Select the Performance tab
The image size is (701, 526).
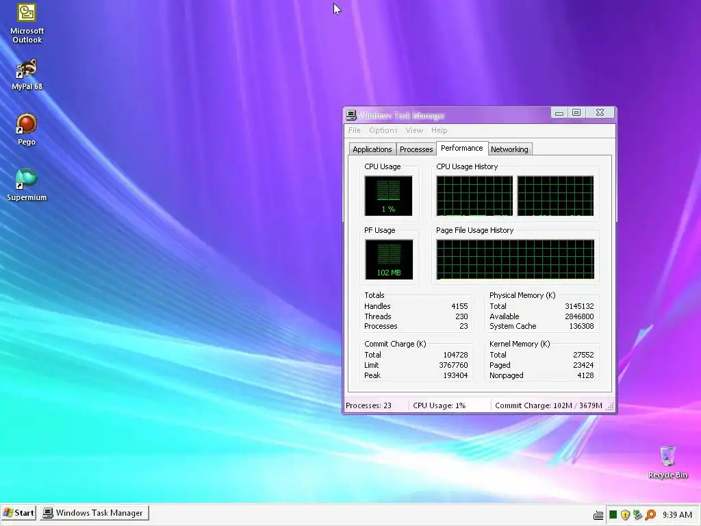(462, 148)
